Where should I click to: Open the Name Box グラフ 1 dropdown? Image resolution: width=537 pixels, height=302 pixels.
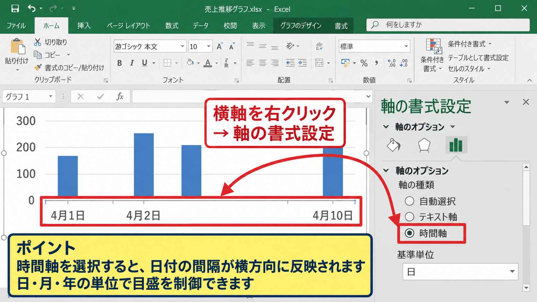point(50,96)
